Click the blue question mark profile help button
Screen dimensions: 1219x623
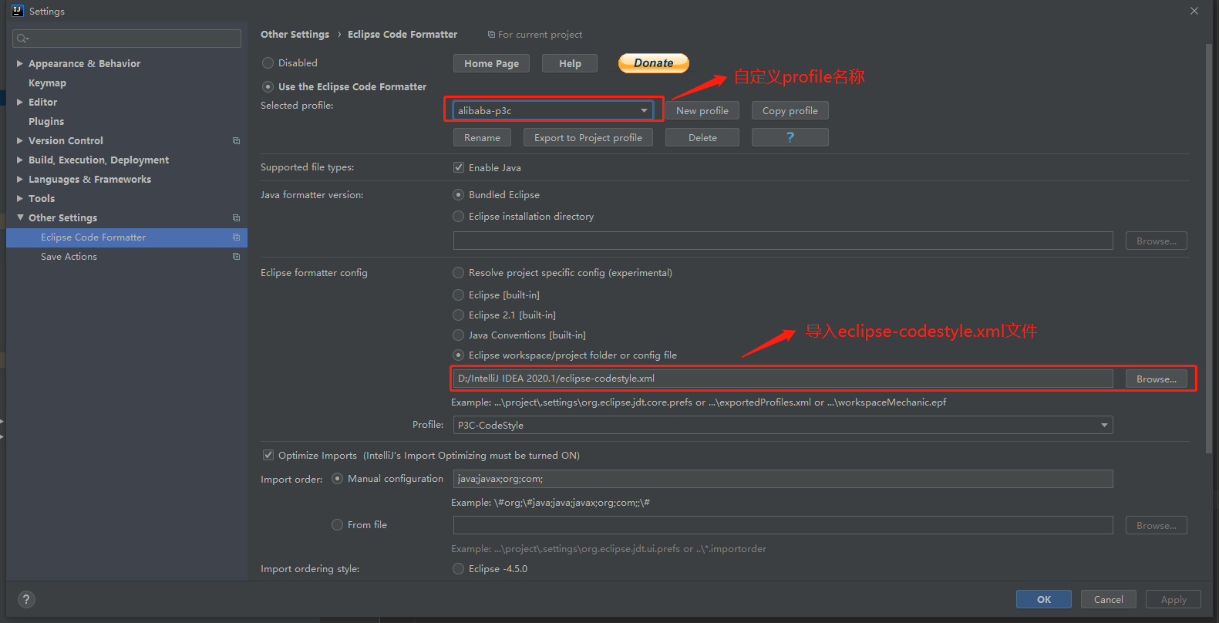point(790,137)
